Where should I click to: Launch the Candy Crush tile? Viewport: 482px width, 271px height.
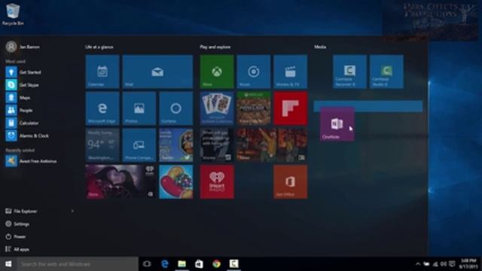coord(175,182)
